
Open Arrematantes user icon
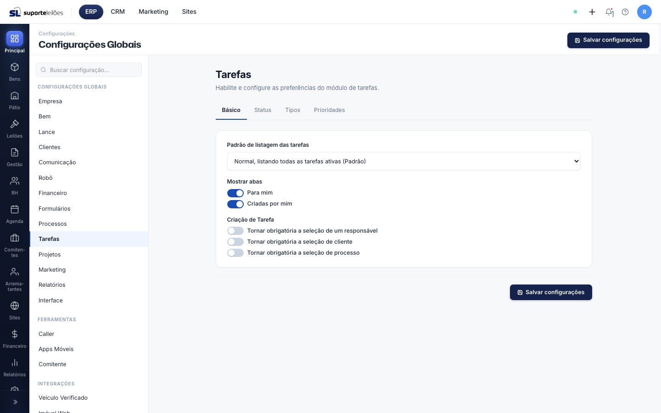15,272
